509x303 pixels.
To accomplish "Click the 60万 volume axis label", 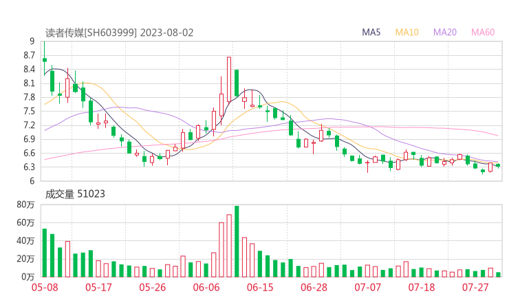I will click(25, 222).
